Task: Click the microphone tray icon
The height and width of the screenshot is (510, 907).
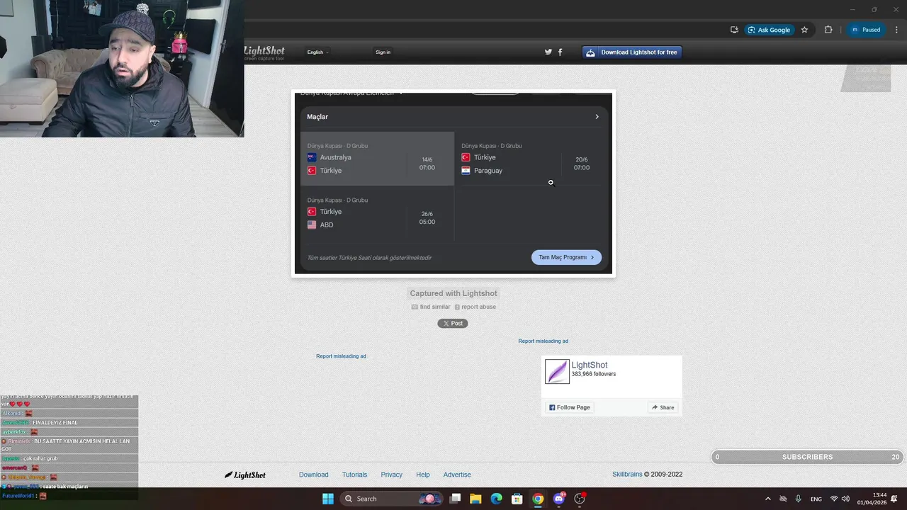Action: (x=799, y=499)
